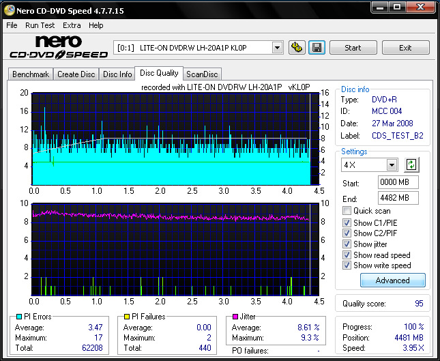The width and height of the screenshot is (440, 361).
Task: Open the Run Test menu
Action: (x=40, y=25)
